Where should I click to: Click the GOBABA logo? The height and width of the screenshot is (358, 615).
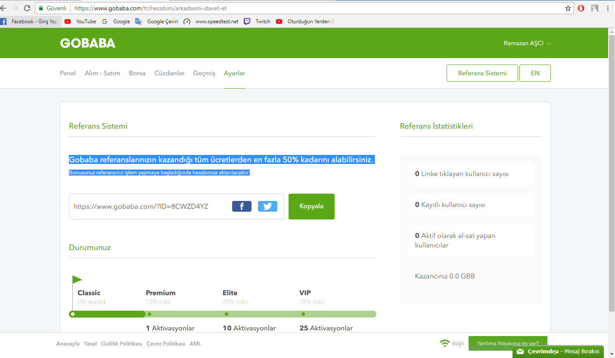[88, 43]
